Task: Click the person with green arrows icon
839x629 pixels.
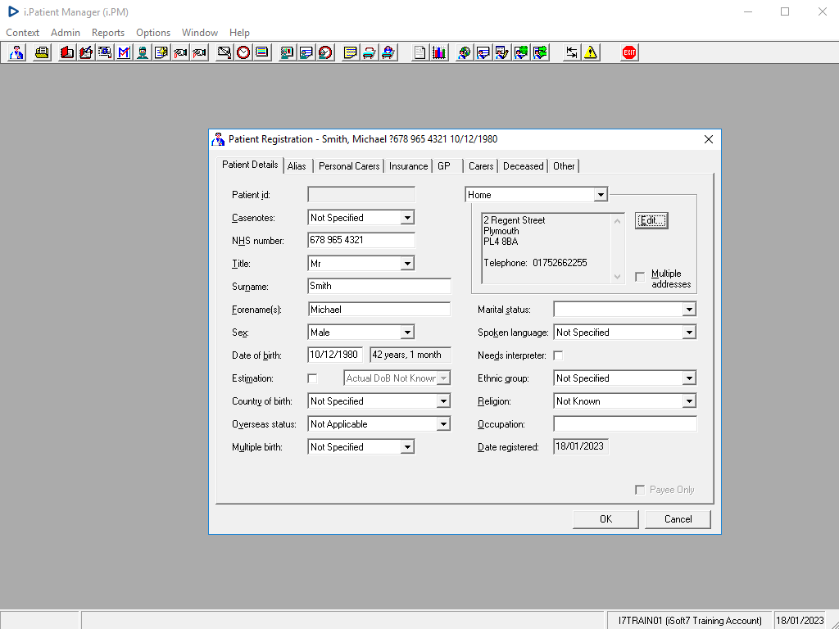Action: 541,52
